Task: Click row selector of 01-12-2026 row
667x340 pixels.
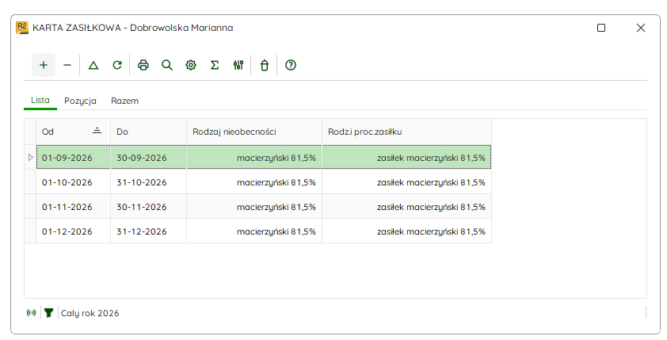Action: [x=30, y=231]
